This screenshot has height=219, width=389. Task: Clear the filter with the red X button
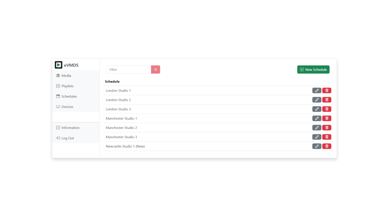tap(156, 69)
